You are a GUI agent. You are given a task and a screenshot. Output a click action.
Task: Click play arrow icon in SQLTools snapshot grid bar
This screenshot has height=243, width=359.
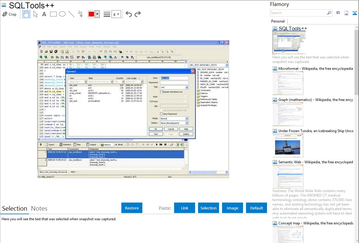click(157, 144)
